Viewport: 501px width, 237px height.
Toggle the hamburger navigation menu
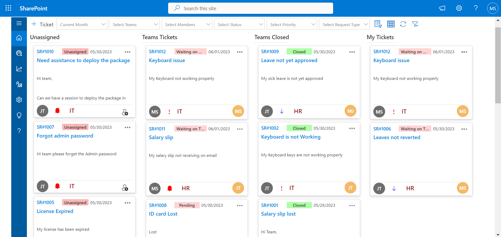pos(19,23)
